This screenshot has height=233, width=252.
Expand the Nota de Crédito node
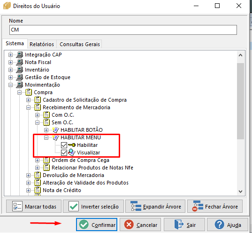[x=28, y=191]
